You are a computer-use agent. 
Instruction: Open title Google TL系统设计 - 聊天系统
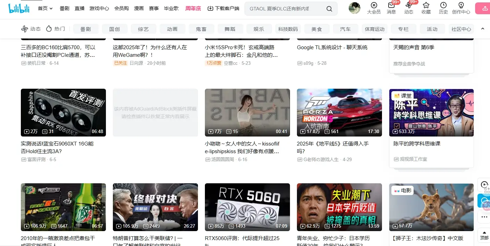pos(332,47)
